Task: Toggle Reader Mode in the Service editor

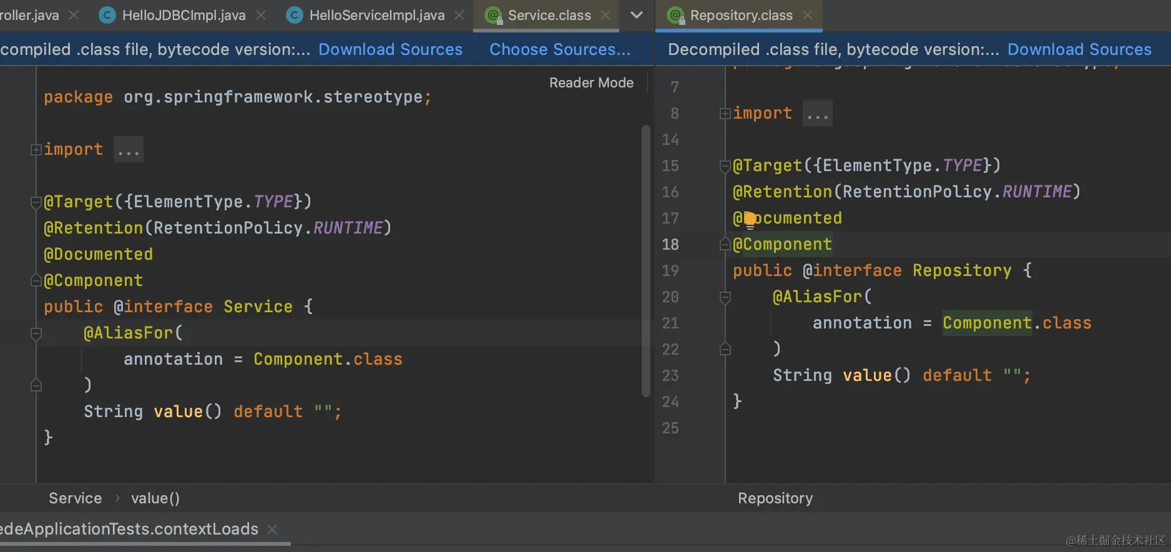Action: pos(591,82)
